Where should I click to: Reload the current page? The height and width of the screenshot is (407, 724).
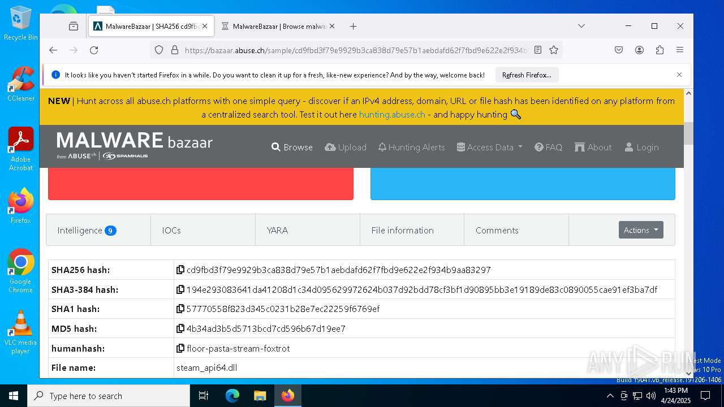pos(94,50)
